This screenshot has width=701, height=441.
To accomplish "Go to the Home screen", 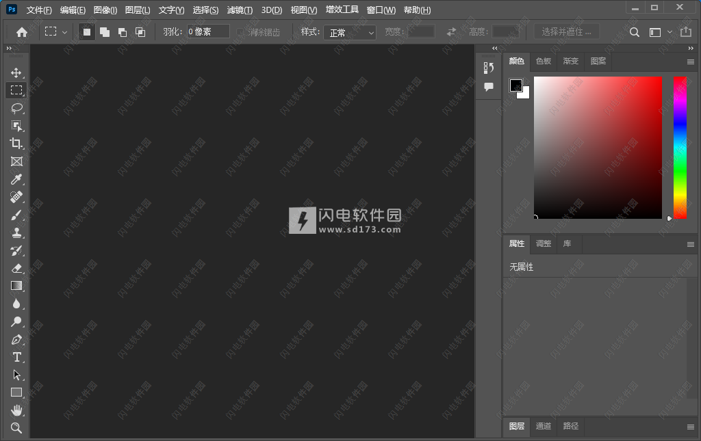I will tap(21, 32).
